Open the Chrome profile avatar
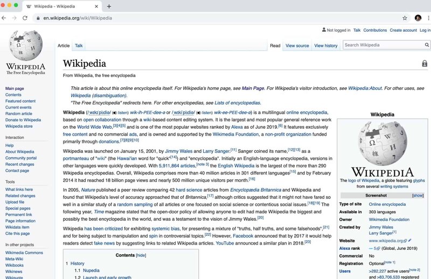This screenshot has width=431, height=279. pos(418,18)
